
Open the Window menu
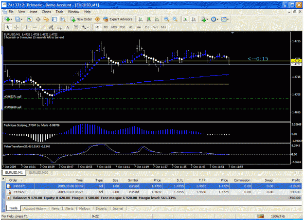coord(73,12)
